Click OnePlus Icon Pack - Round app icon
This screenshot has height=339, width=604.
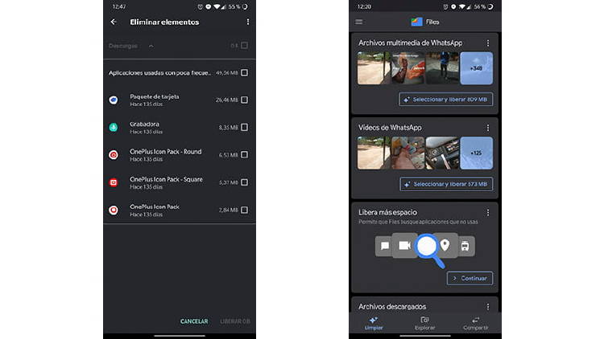114,155
